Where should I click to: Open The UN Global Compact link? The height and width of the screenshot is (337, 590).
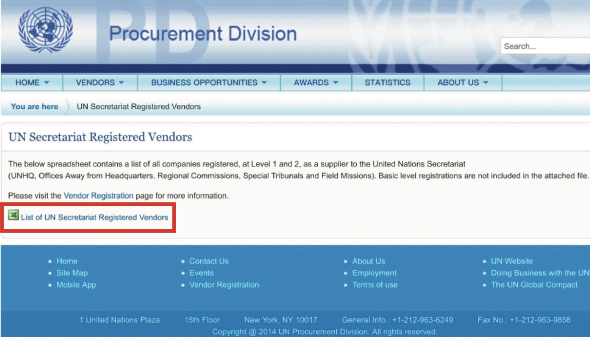[534, 285]
